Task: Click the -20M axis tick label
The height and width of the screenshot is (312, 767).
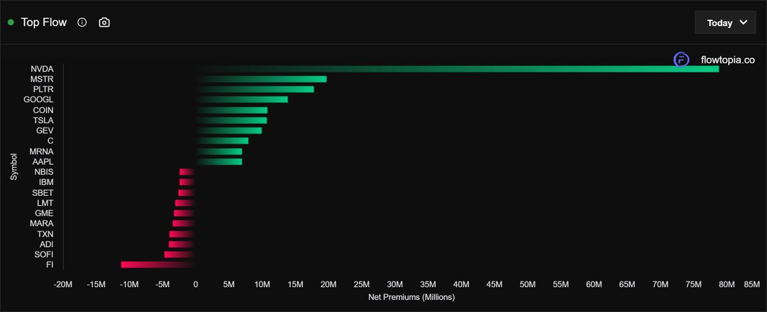Action: (x=63, y=284)
